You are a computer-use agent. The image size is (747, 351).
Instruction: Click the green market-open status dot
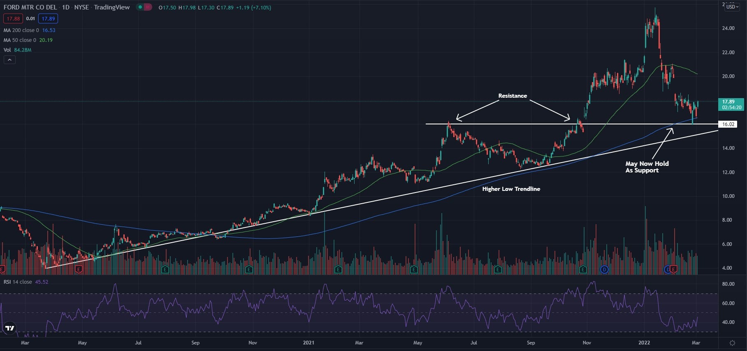coord(140,7)
